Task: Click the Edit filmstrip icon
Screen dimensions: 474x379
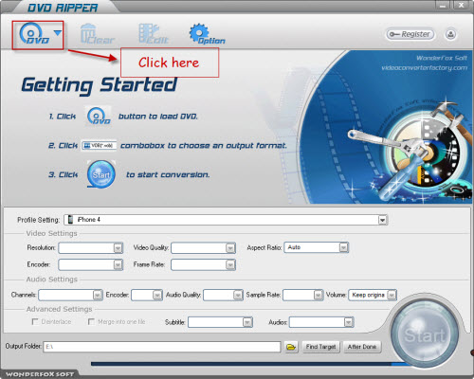Action: 154,34
